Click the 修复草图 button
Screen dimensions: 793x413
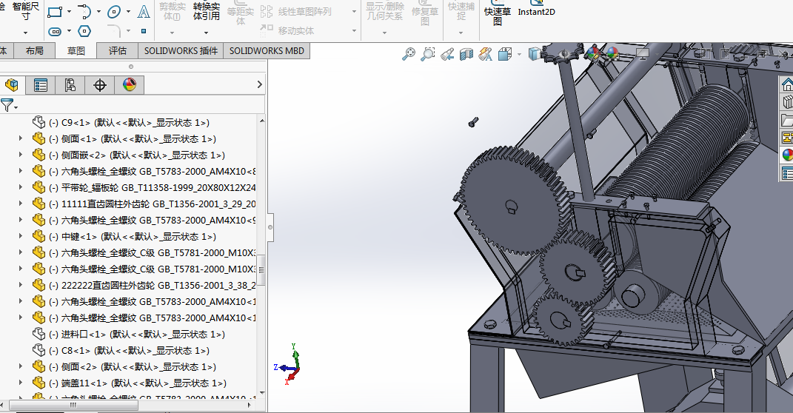425,13
